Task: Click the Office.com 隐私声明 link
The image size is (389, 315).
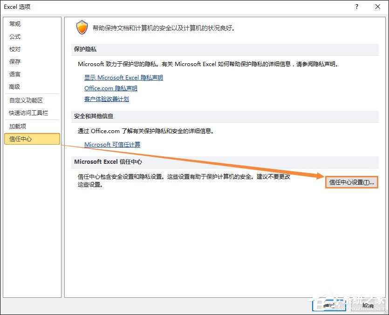Action: pyautogui.click(x=110, y=88)
